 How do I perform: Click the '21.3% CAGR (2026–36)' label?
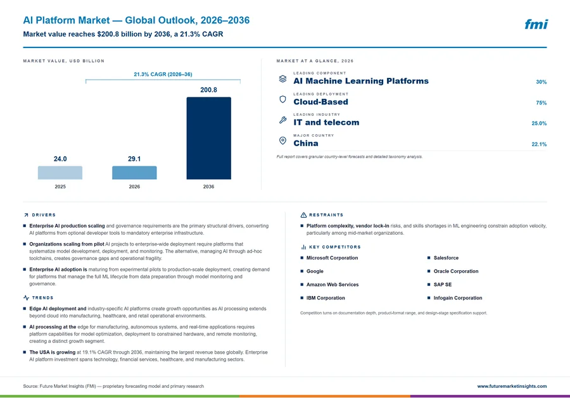click(163, 74)
